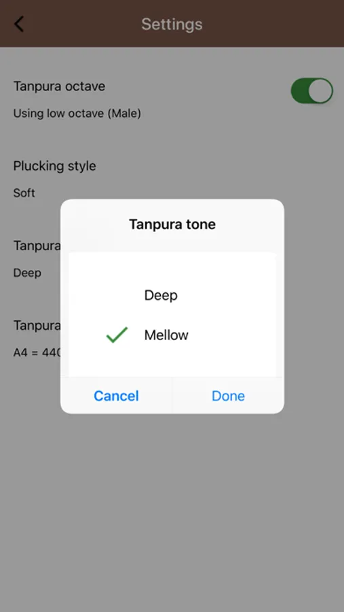Toggle the Tanpura octave switch
The height and width of the screenshot is (612, 344).
tap(311, 90)
